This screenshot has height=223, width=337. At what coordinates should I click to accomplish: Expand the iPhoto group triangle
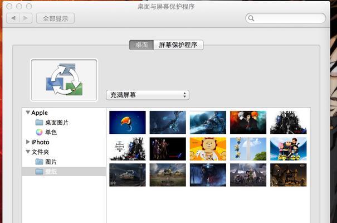click(x=28, y=142)
